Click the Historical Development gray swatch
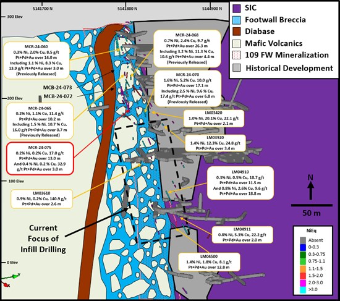The width and height of the screenshot is (340, 301). pos(237,67)
